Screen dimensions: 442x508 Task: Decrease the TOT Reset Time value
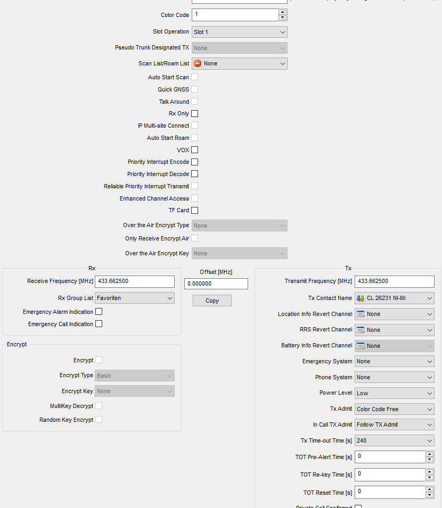click(430, 495)
